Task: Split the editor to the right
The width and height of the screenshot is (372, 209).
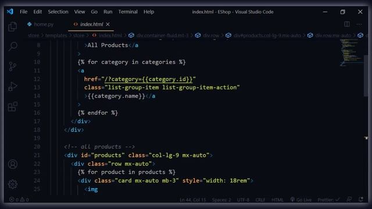Action: click(x=346, y=24)
